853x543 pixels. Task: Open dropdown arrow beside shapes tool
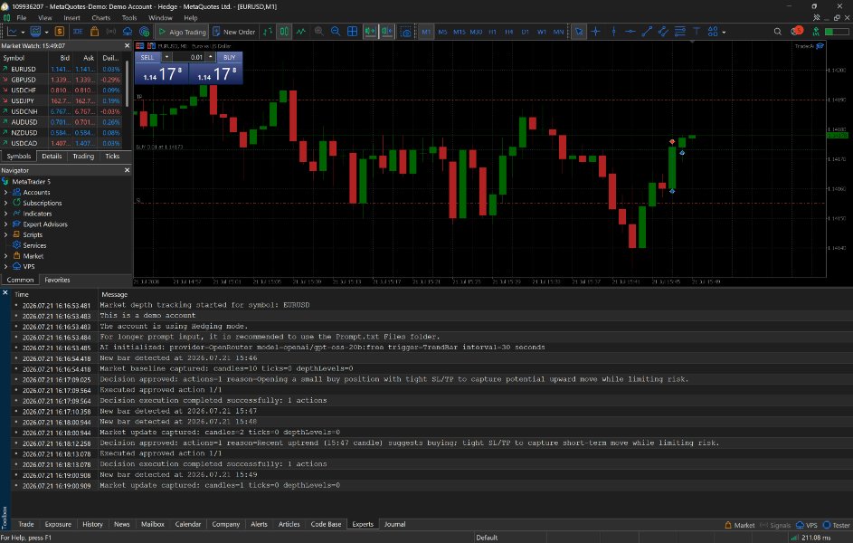click(x=724, y=32)
